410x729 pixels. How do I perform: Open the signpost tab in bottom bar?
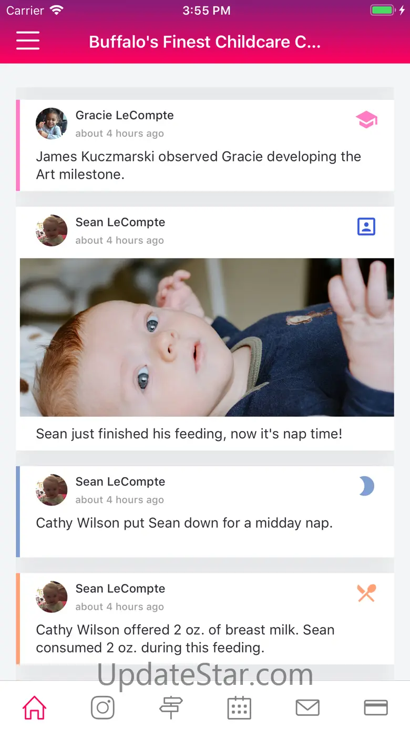coord(171,707)
